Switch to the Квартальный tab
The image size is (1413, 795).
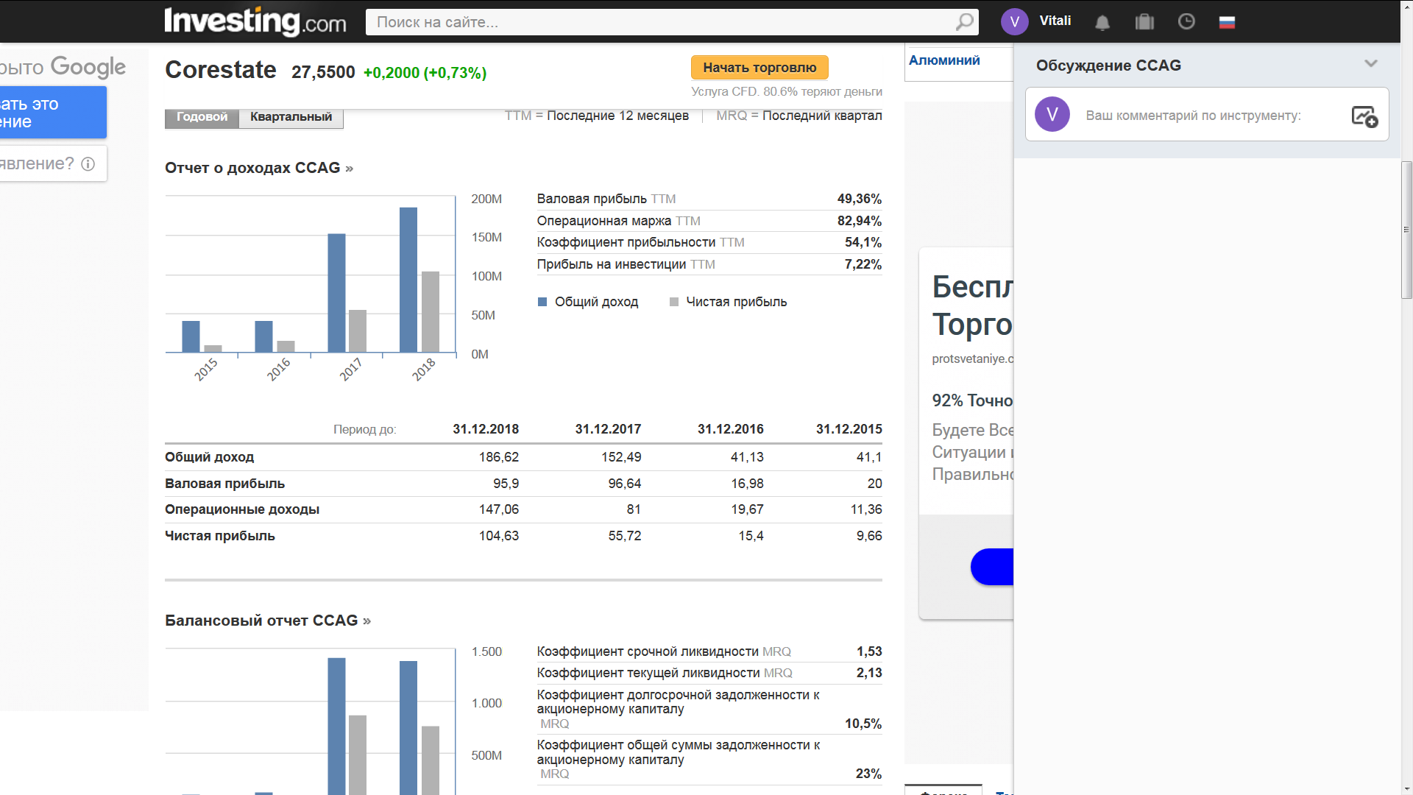pos(291,117)
